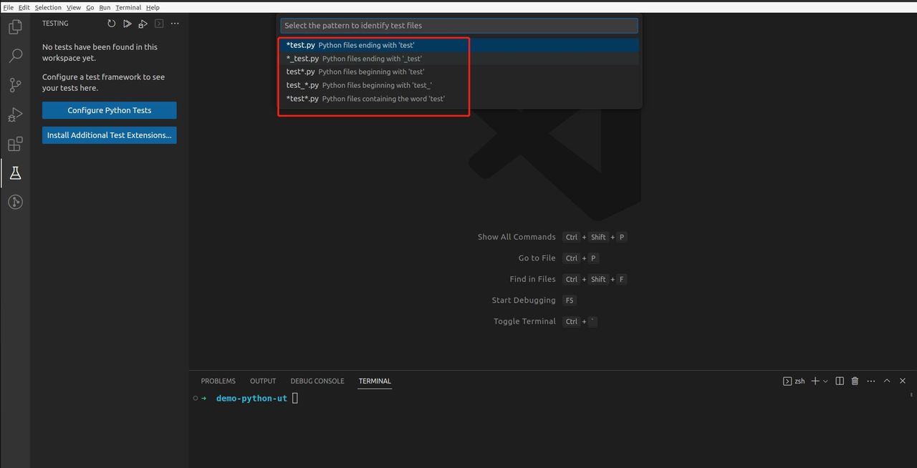Open the Source Control view
This screenshot has height=468, width=917.
point(15,85)
